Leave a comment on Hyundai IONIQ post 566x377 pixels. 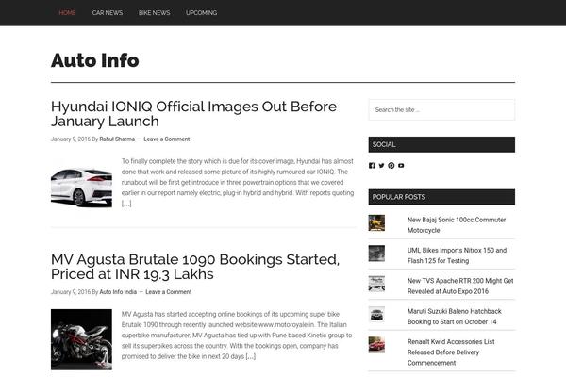167,139
